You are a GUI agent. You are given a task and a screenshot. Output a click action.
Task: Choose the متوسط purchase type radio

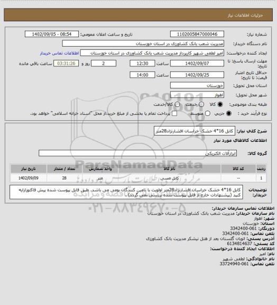[208, 113]
